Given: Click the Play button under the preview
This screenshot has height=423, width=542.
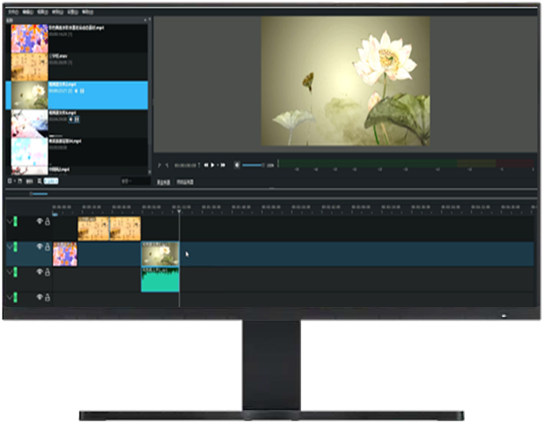Looking at the screenshot, I should [x=213, y=165].
